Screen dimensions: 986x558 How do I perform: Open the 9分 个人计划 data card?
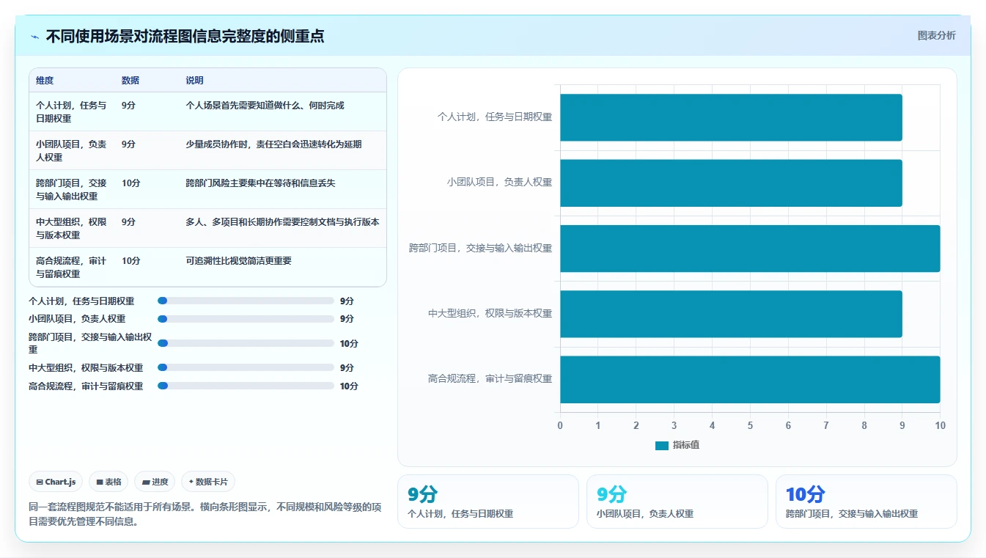pyautogui.click(x=488, y=502)
